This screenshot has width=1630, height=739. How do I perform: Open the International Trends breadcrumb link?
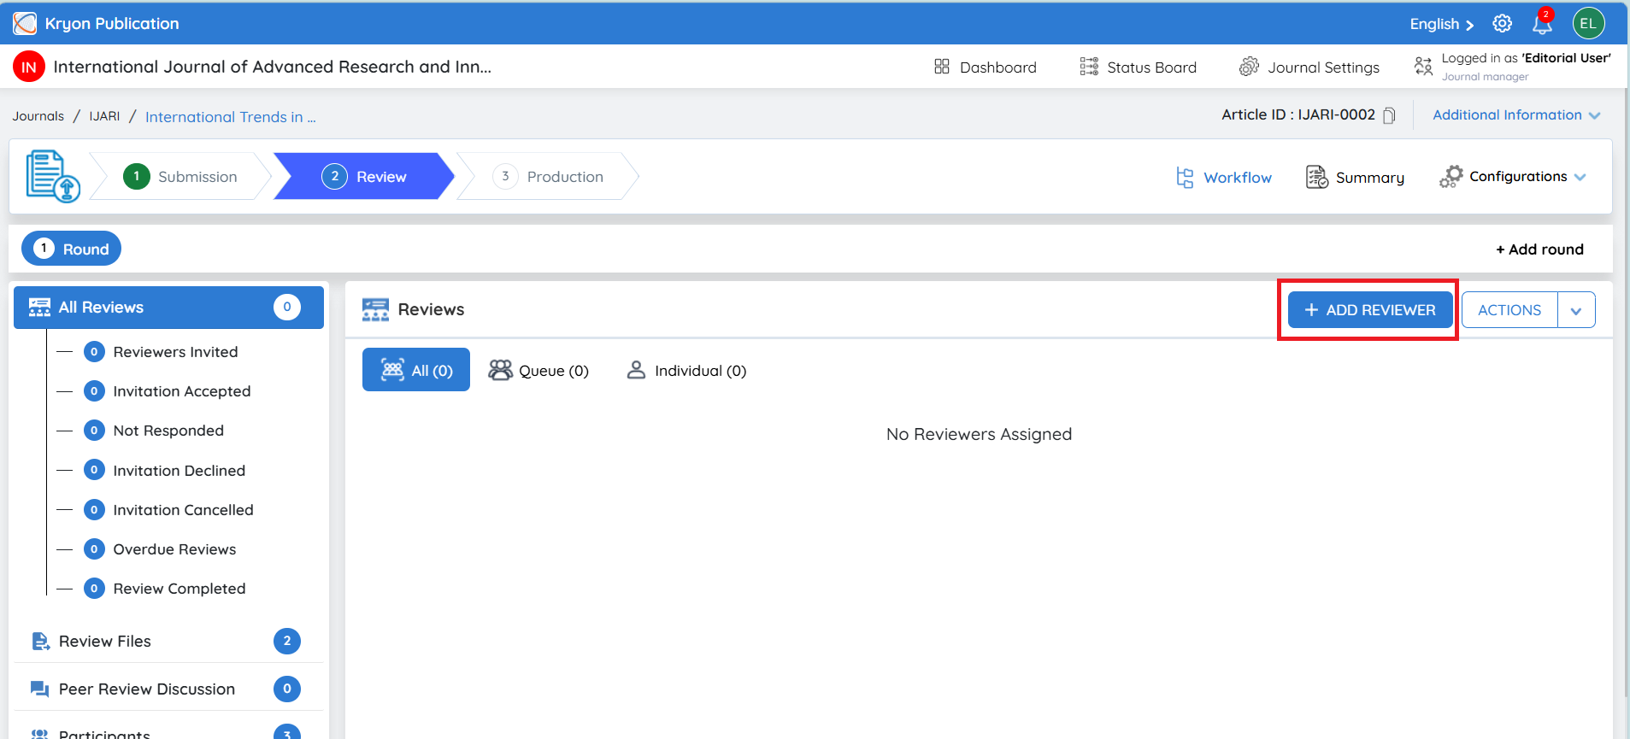click(231, 117)
